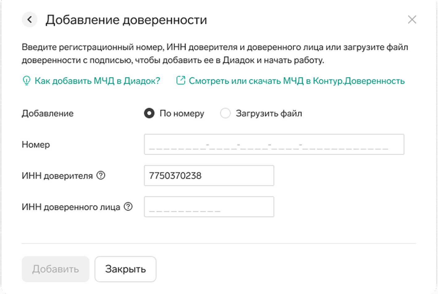
Task: Open the 'Как добавить МЧД в Диадок?' link
Action: click(97, 81)
